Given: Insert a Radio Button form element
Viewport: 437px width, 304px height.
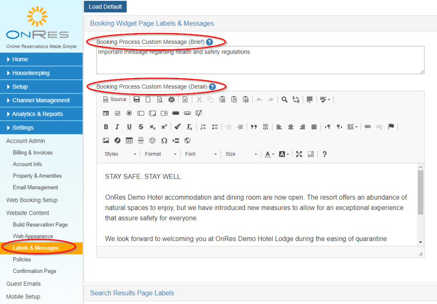Looking at the screenshot, I should click(x=128, y=113).
